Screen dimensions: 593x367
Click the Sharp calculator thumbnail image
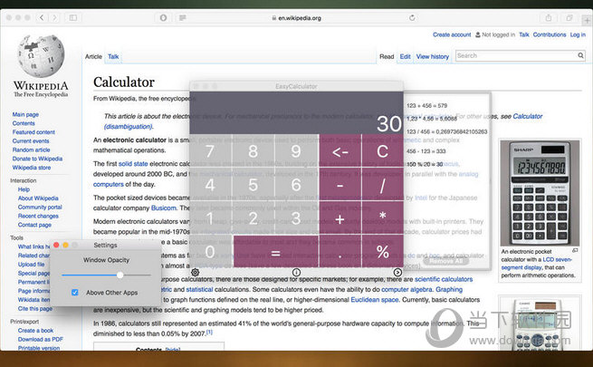[x=540, y=192]
